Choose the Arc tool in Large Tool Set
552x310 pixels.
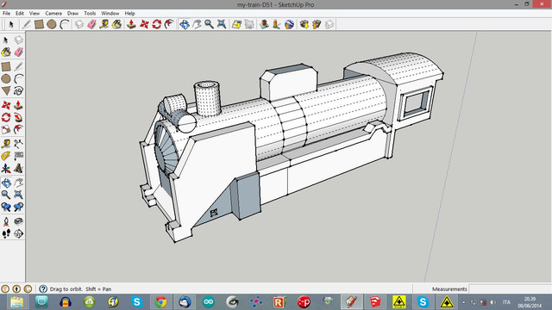[19, 78]
